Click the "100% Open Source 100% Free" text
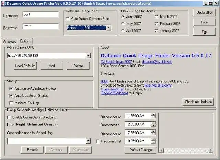This screenshot has height=160, width=220. (122, 66)
